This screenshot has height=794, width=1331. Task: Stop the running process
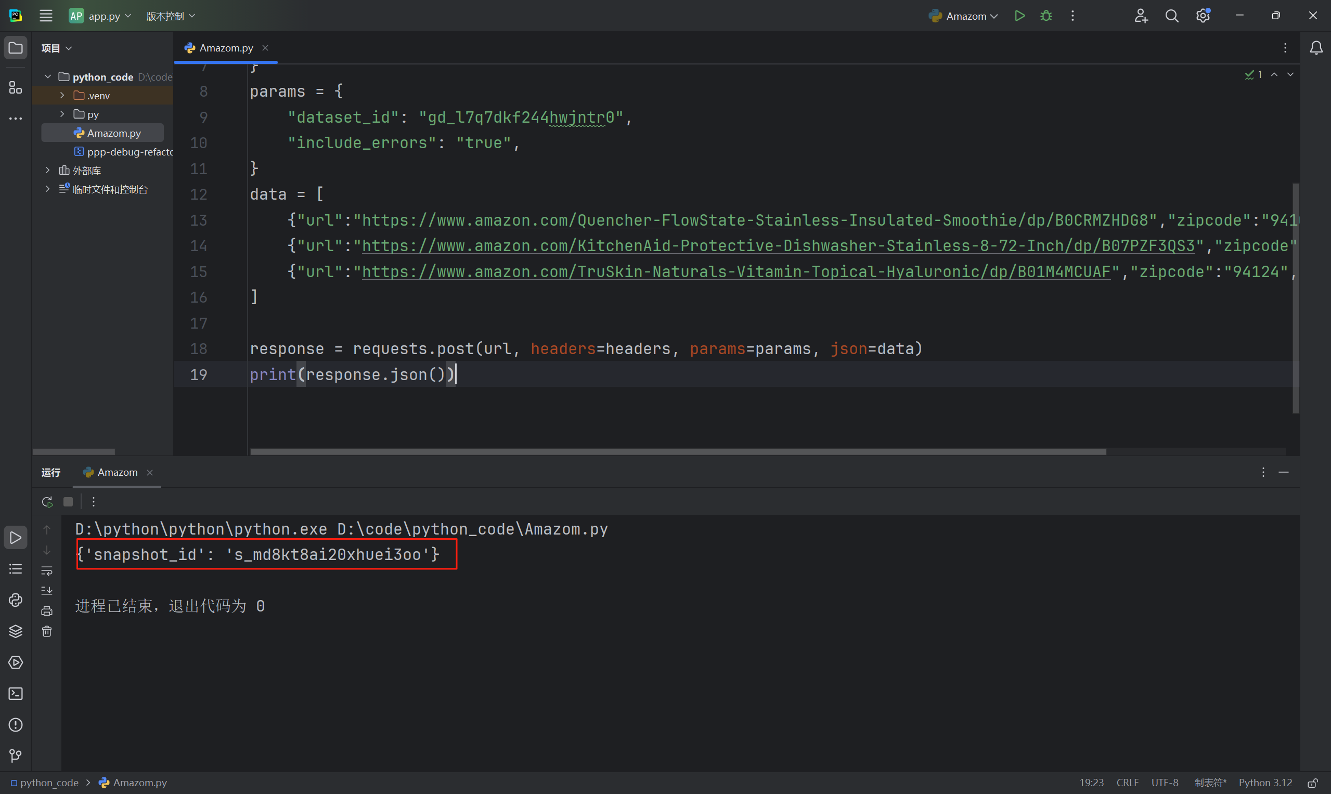[68, 501]
